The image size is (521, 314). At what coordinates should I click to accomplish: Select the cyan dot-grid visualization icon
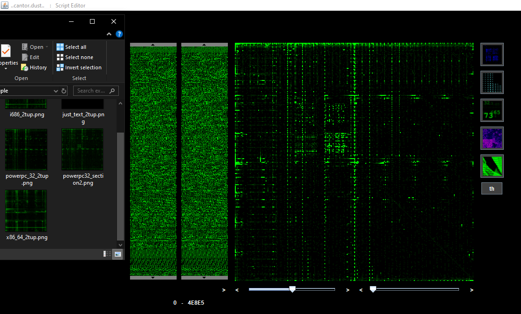click(492, 82)
